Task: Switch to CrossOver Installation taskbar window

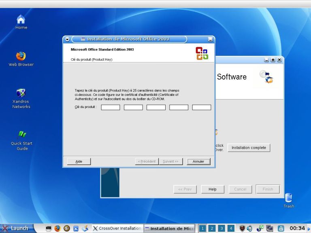Action: [117, 228]
